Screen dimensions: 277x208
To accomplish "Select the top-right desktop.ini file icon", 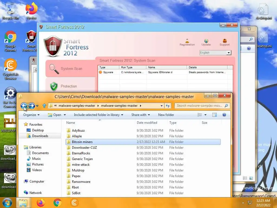I will tap(263, 11).
